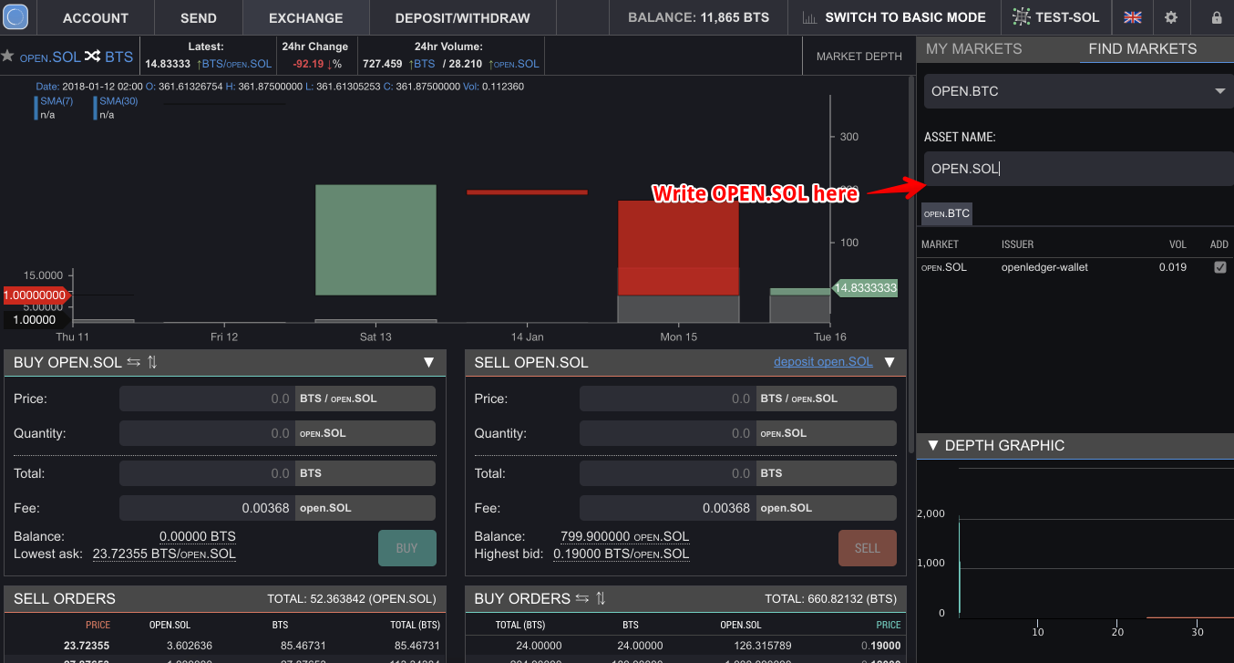
Task: Click the swap arrows icon in the BUY OPEN.SOL header
Action: tap(133, 362)
